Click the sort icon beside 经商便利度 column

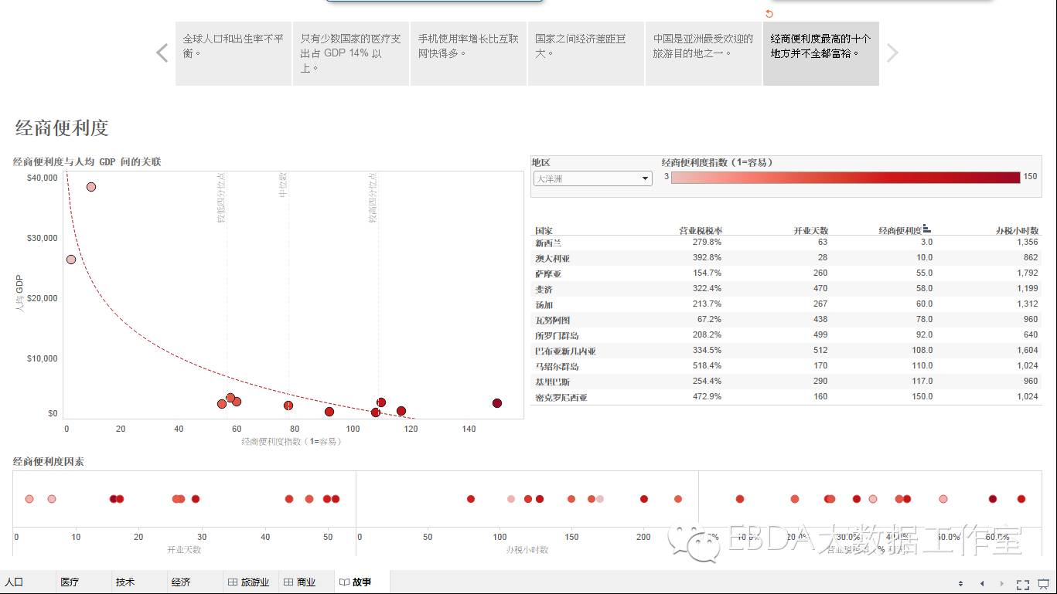point(927,229)
